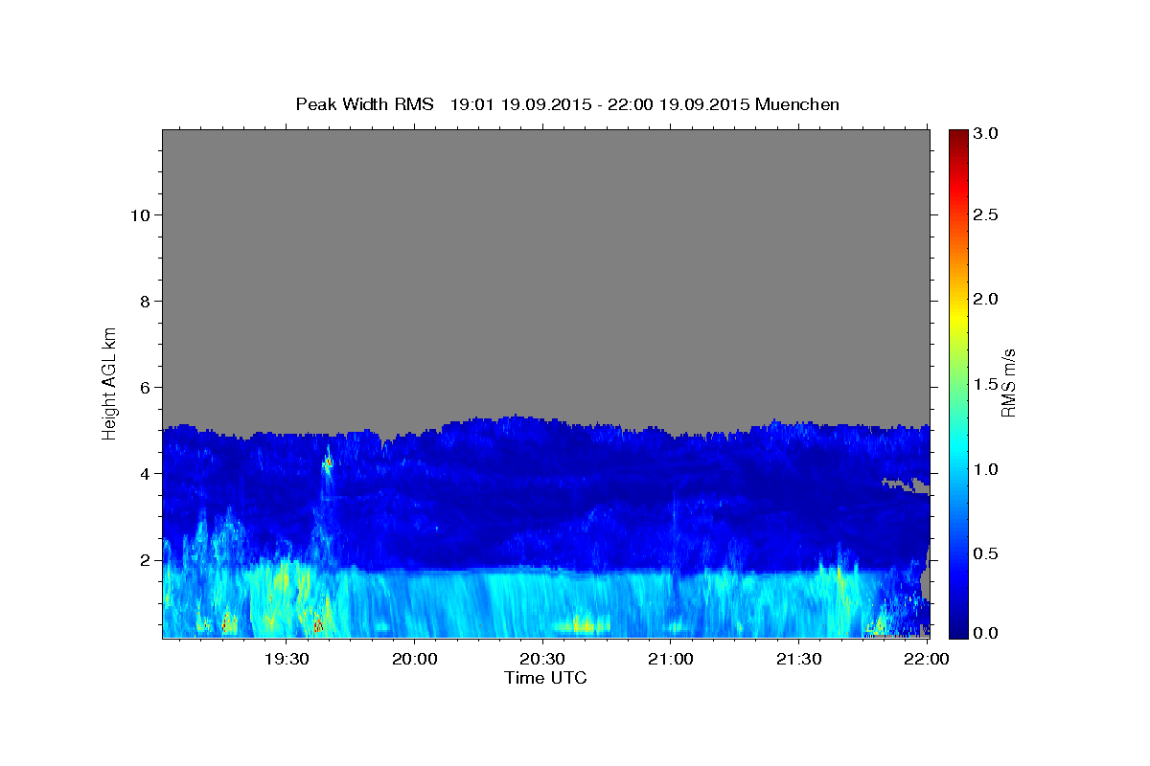Select the "21:30" time axis label
Viewport: 1150px width, 766px height.
797,659
